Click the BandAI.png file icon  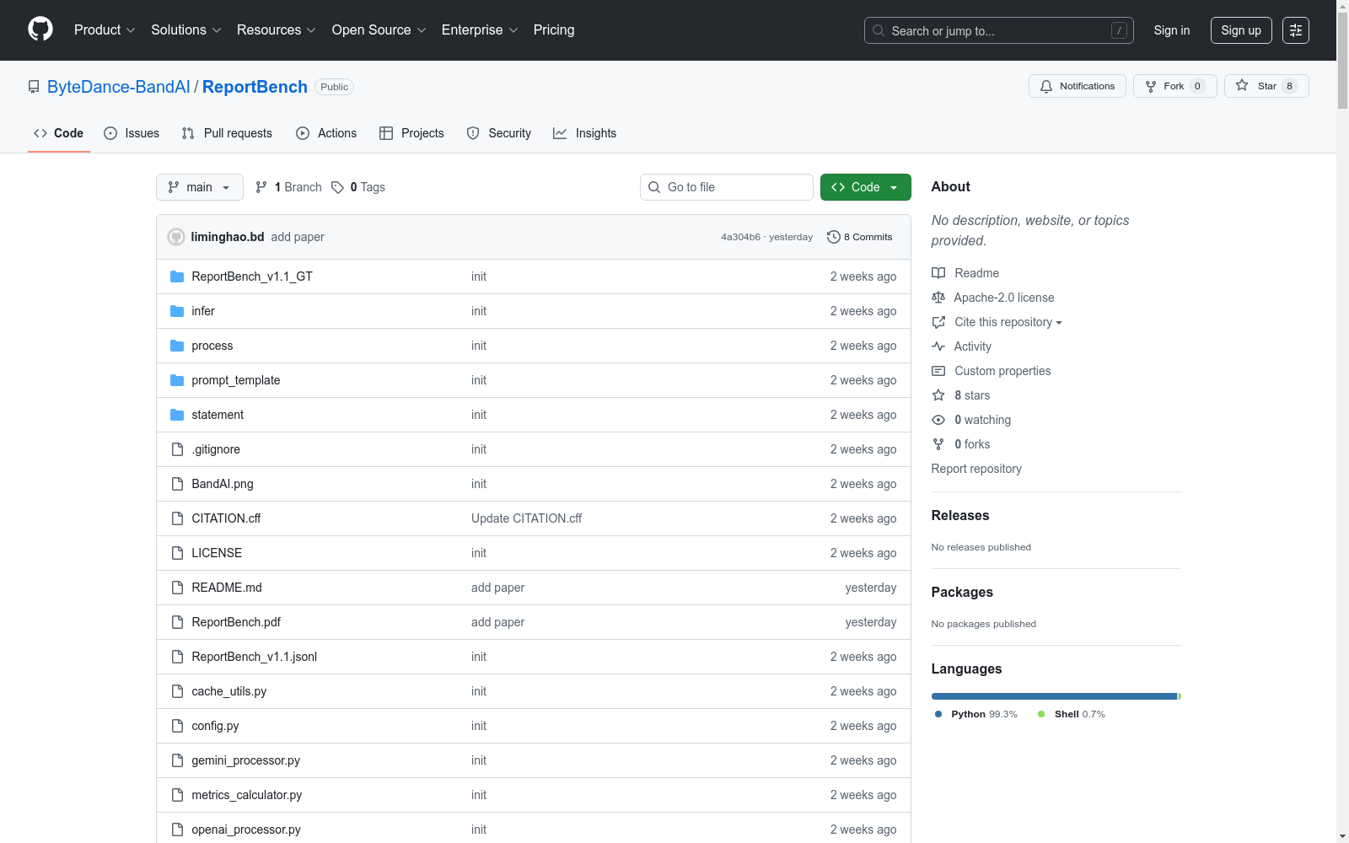[x=177, y=484]
